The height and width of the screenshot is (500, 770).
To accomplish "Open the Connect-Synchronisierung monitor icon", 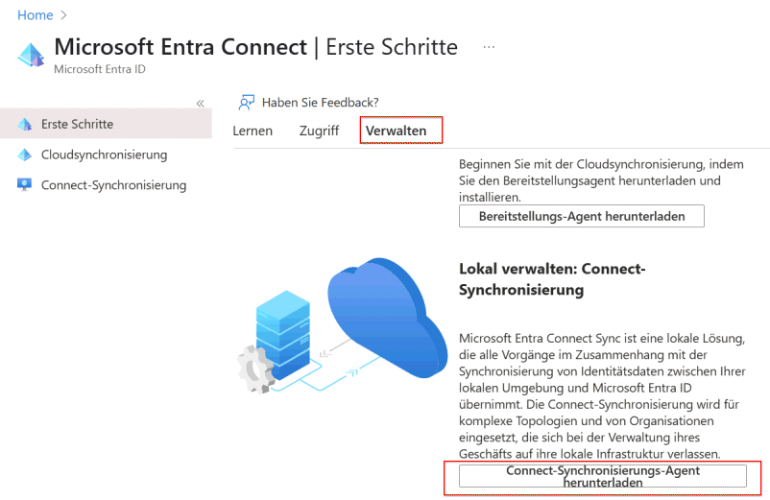I will (25, 185).
